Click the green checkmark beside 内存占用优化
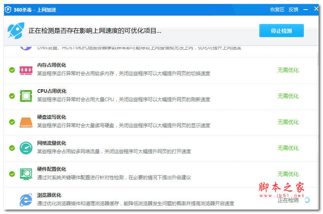The height and width of the screenshot is (214, 323). tap(12, 70)
